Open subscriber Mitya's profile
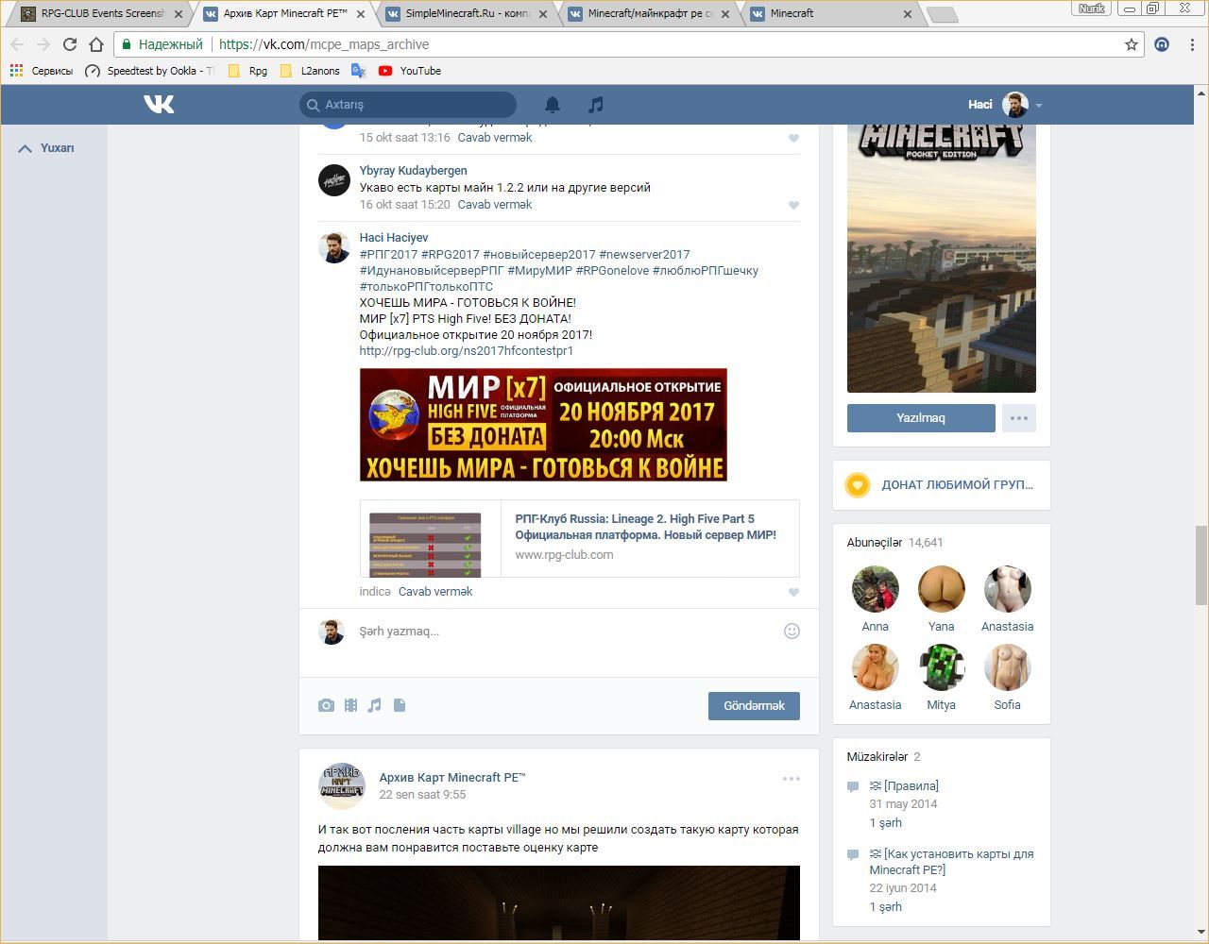 (x=942, y=678)
